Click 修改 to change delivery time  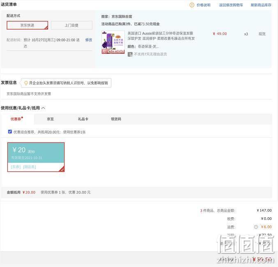(89, 40)
